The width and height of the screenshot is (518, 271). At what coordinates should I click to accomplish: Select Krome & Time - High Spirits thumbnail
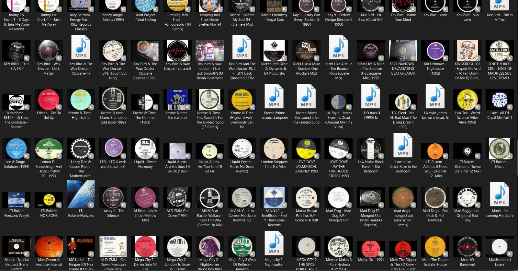81,100
